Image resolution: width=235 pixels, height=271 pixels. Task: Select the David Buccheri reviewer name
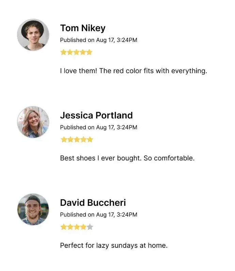pyautogui.click(x=93, y=203)
